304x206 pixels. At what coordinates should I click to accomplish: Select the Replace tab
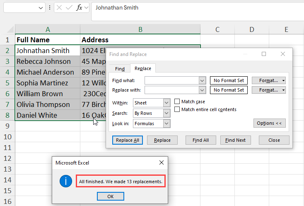tap(143, 68)
